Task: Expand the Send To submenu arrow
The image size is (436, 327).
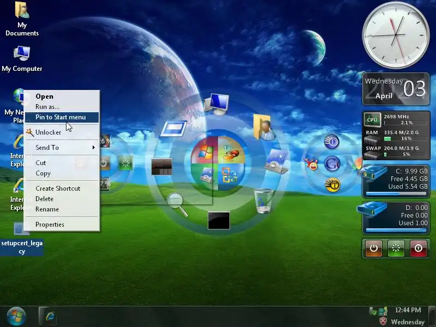Action: tap(94, 147)
